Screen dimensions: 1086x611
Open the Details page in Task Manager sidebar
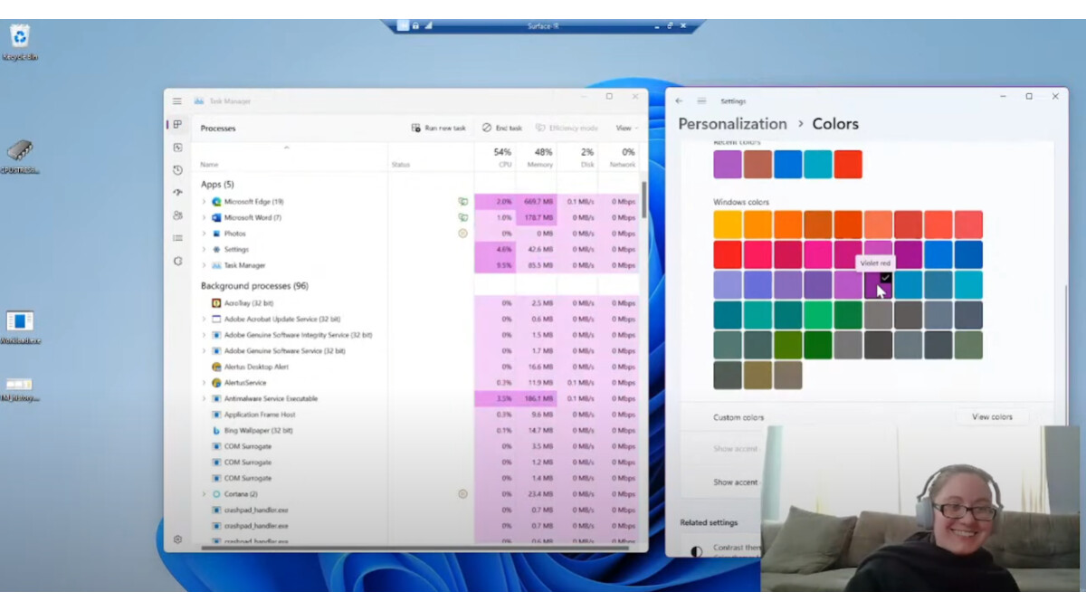tap(177, 238)
